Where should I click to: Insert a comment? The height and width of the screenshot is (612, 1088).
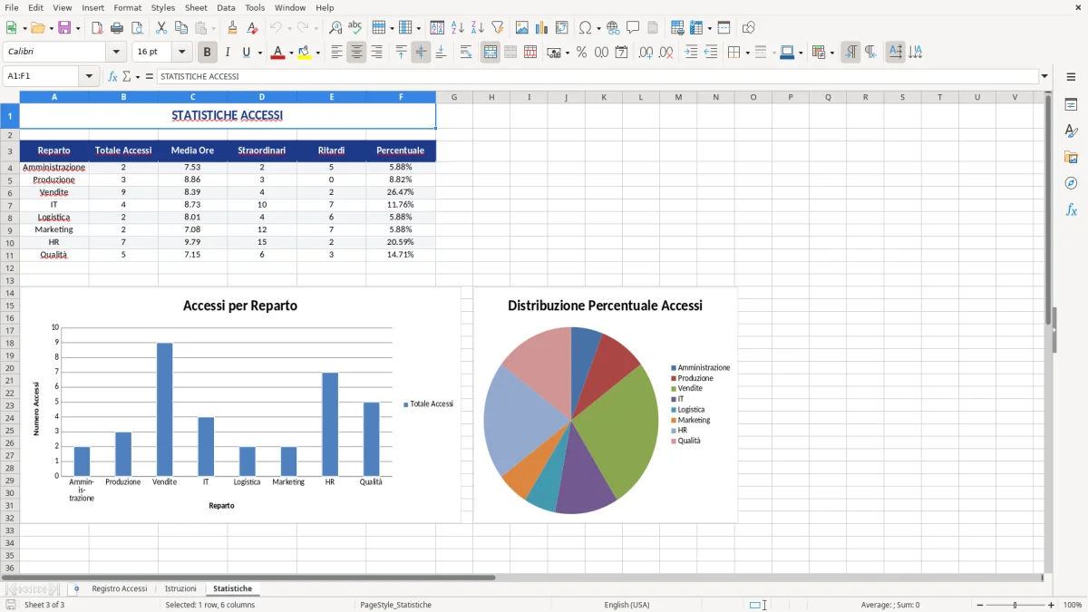pos(633,27)
